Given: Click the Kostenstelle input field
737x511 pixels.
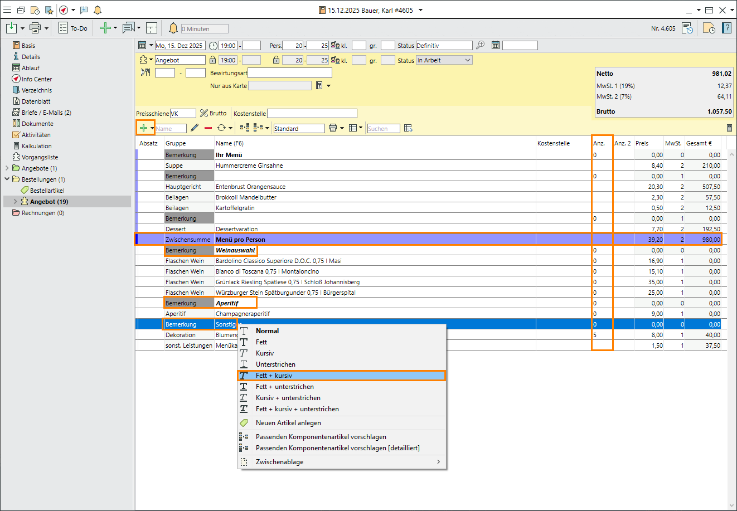Looking at the screenshot, I should click(312, 114).
